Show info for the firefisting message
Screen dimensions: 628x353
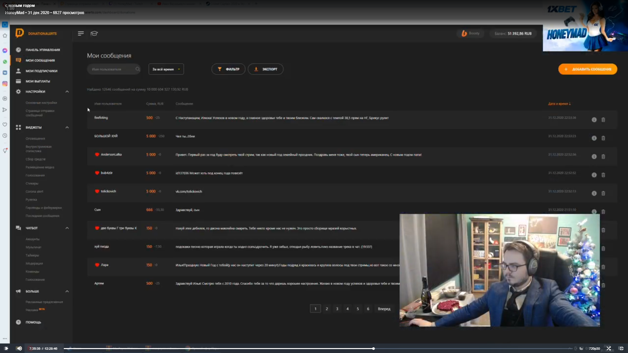pos(594,120)
